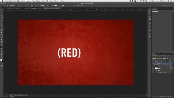174x98 pixels.
Task: Open the Layer menu
Action: click(x=28, y=1)
